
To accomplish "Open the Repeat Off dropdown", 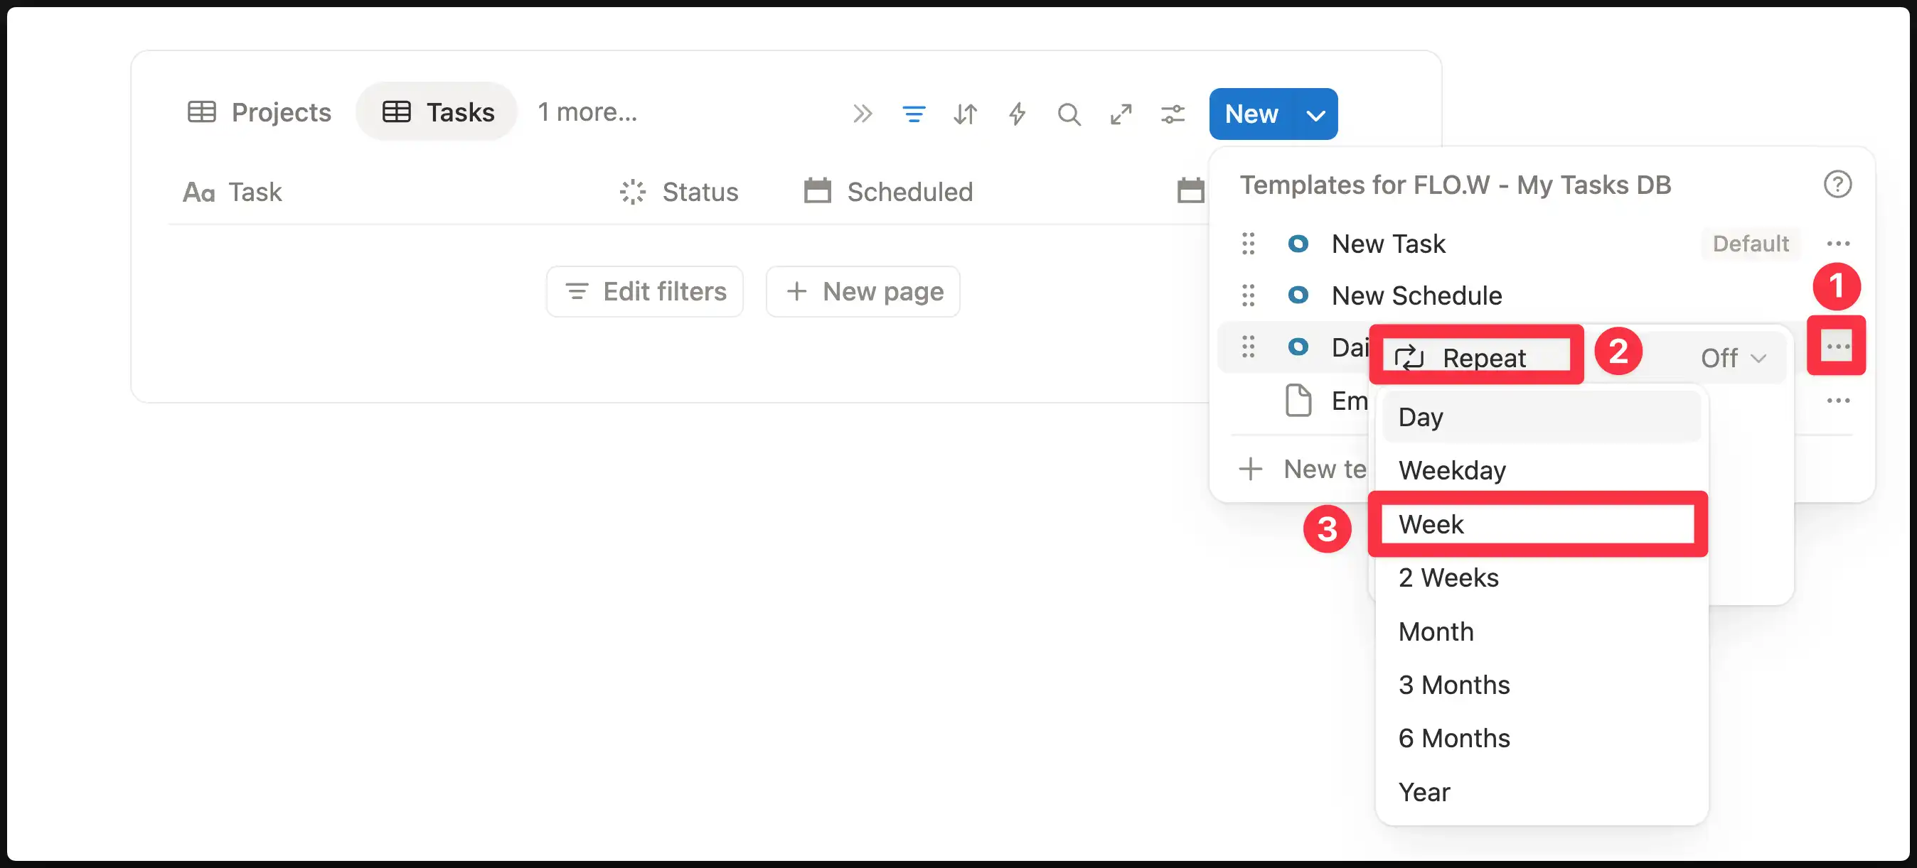I will click(x=1732, y=358).
